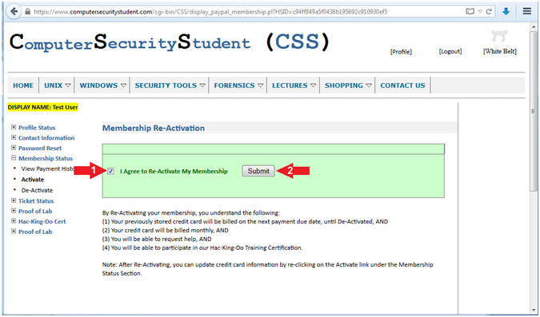This screenshot has height=317, width=540.
Task: Click the line about Hac-King-Do Training Certification
Action: [x=202, y=248]
